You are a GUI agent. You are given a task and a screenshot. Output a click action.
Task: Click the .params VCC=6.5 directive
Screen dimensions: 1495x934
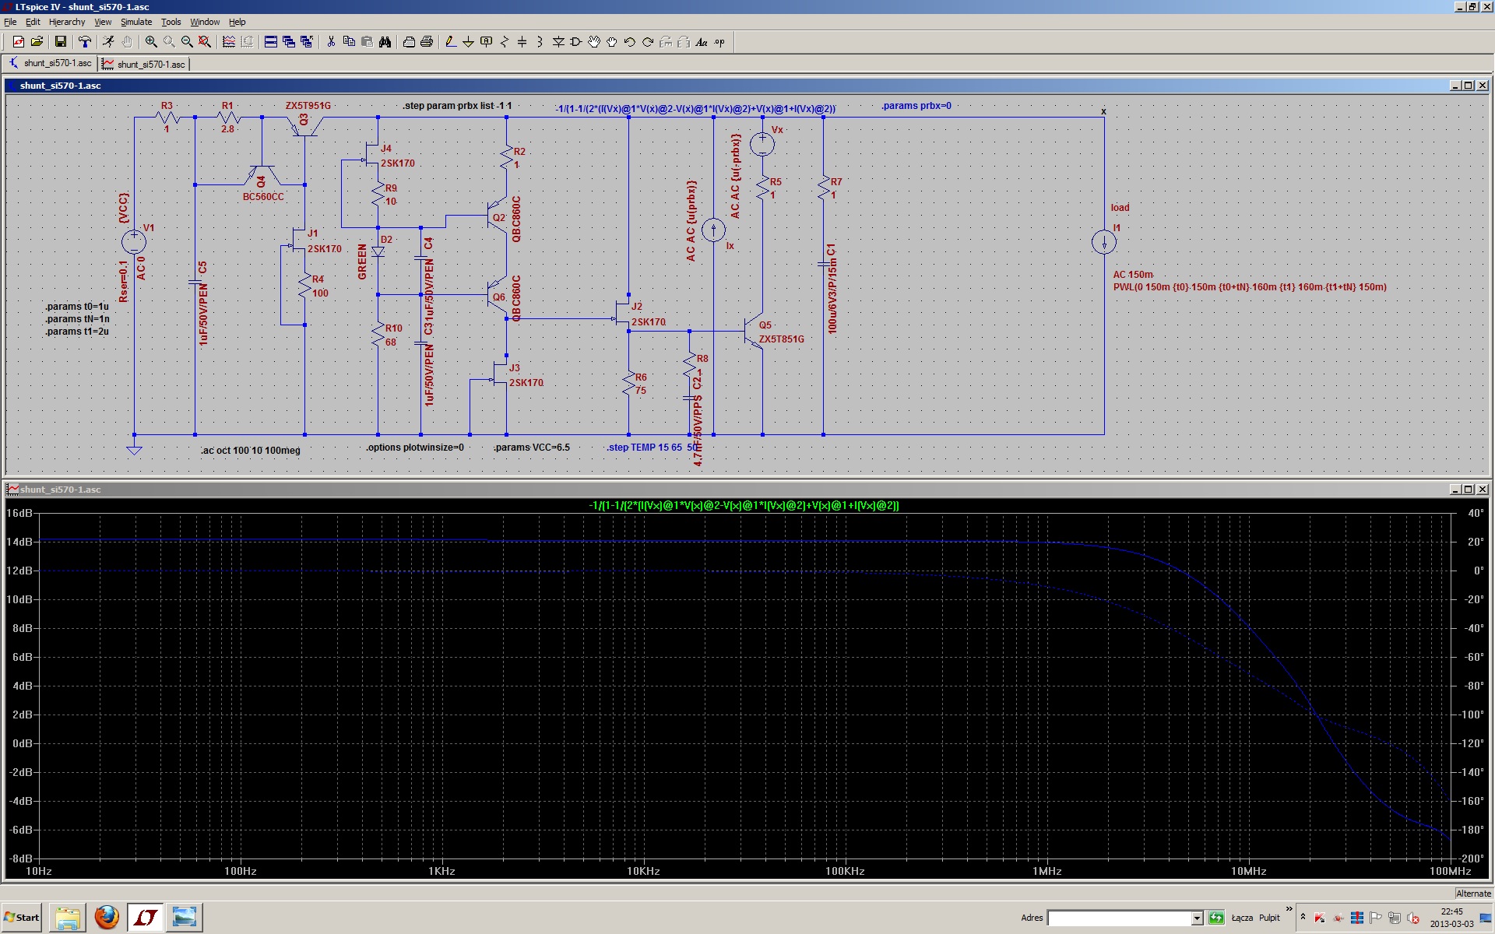point(531,448)
